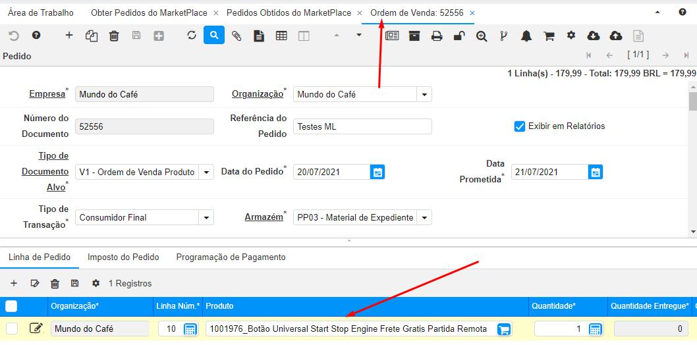The image size is (697, 345).
Task: Delete the order with main toolbar trash icon
Action: click(x=114, y=36)
